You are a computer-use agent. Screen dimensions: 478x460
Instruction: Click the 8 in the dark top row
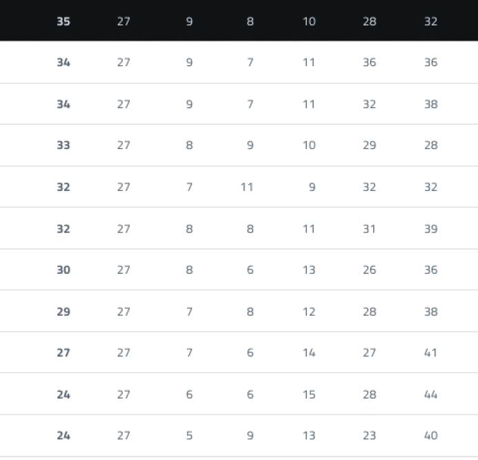click(250, 21)
